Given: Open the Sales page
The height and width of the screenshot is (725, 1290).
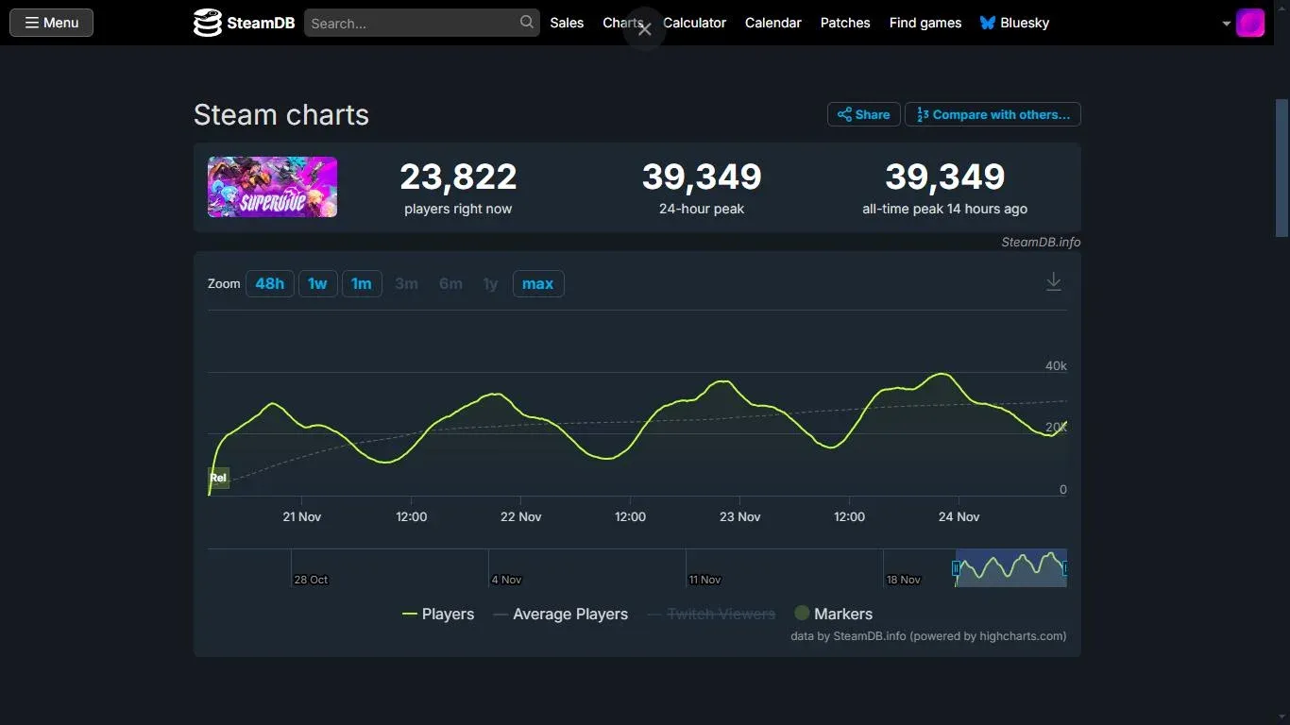Looking at the screenshot, I should (567, 23).
